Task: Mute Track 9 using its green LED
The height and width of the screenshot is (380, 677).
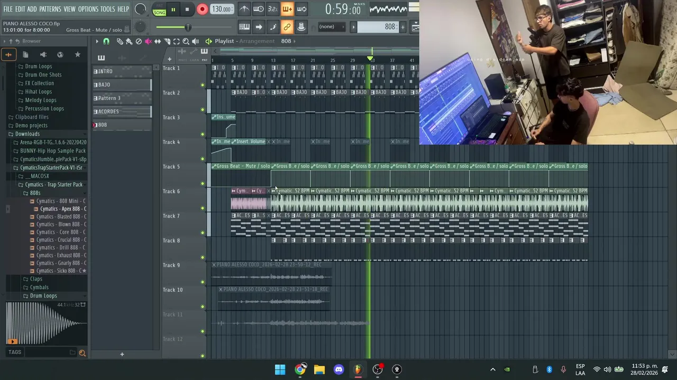Action: (203, 282)
